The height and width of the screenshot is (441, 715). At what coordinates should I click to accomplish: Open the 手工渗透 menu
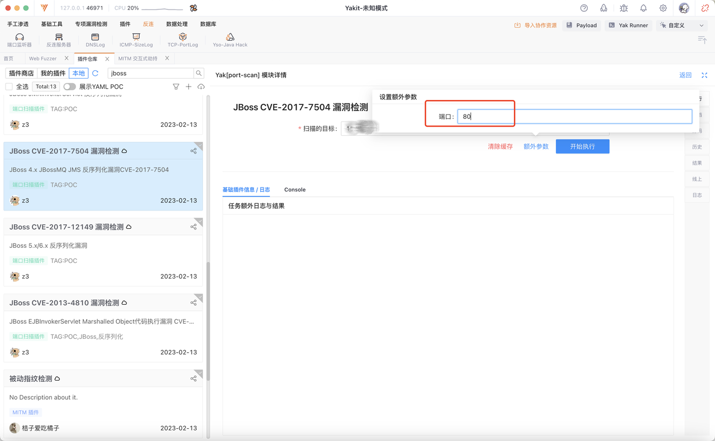coord(18,24)
